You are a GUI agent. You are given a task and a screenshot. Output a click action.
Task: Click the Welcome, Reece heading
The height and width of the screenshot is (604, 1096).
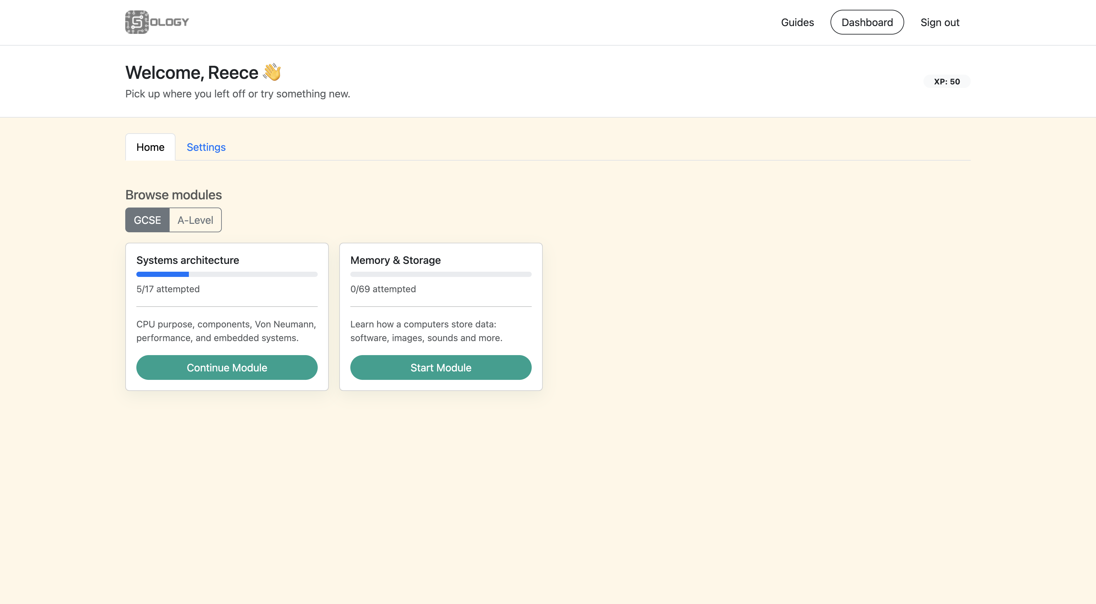coord(191,73)
